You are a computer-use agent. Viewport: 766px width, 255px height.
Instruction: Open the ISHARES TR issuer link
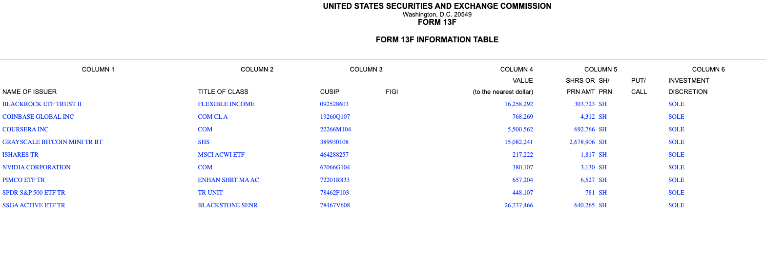pos(21,155)
